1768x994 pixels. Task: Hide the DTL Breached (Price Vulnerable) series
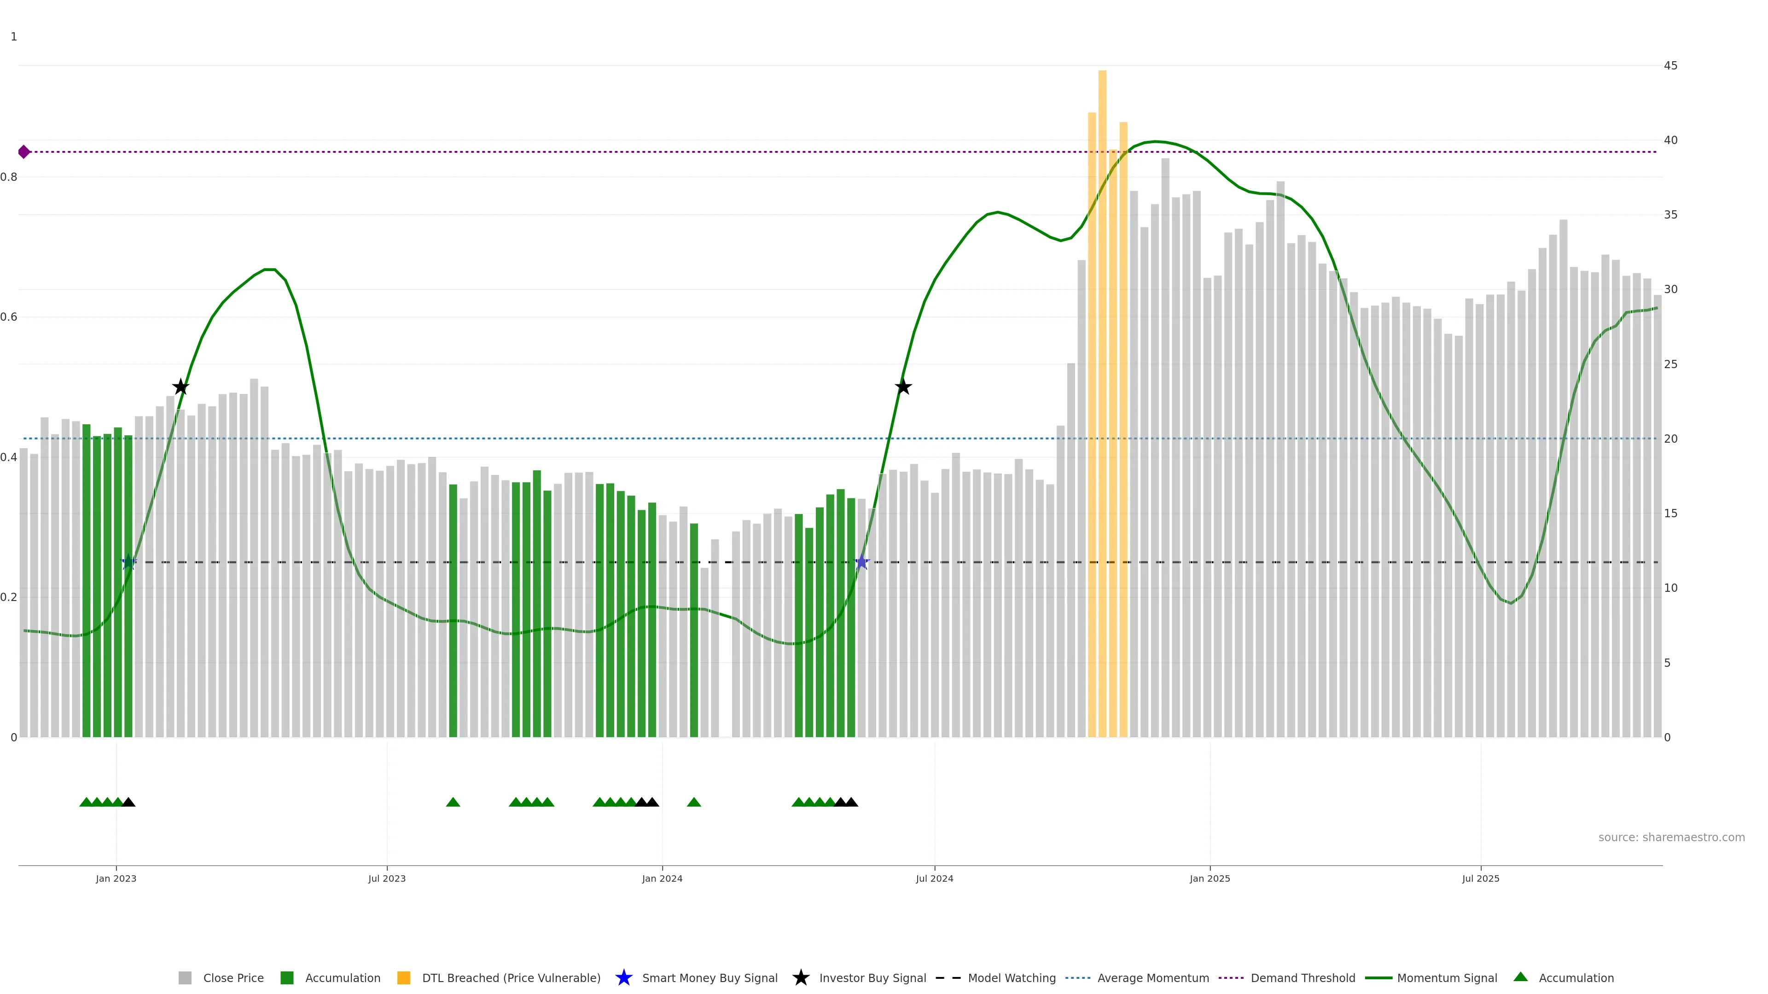tap(511, 977)
